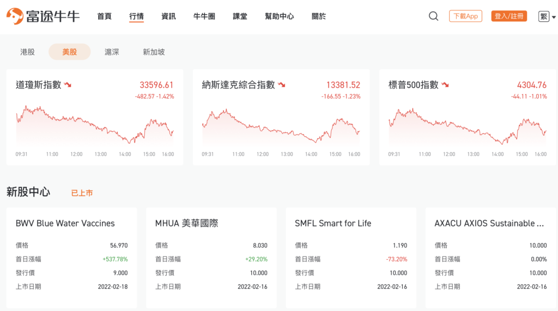Select the 美股 market tab
558x311 pixels.
69,52
